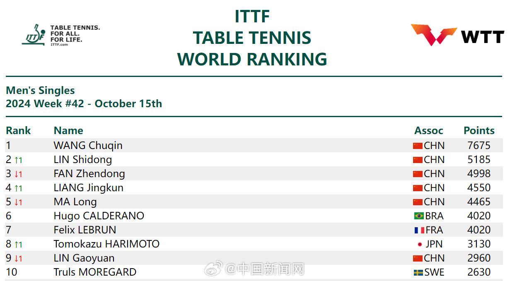Click the 7675 points value
The width and height of the screenshot is (510, 281).
479,146
